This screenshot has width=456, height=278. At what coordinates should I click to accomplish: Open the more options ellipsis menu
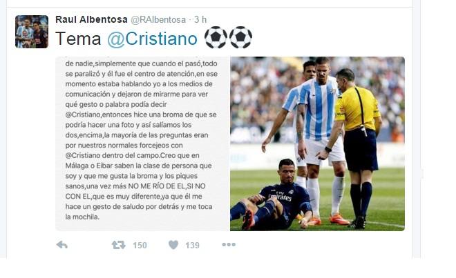pyautogui.click(x=229, y=245)
